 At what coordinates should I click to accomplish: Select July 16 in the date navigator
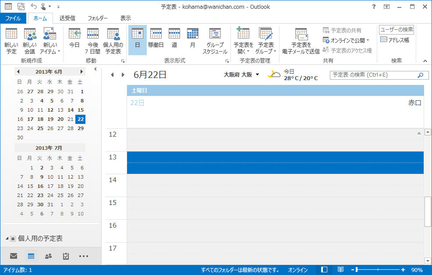[x=40, y=186]
